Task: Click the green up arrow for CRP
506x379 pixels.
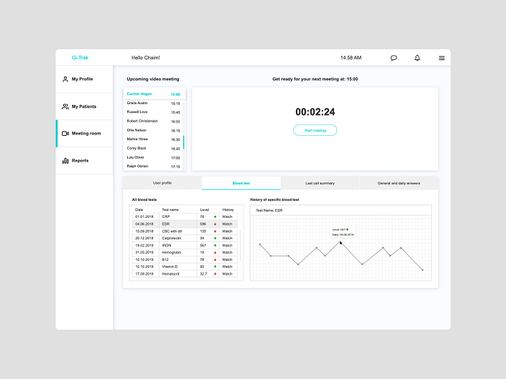Action: (x=215, y=217)
